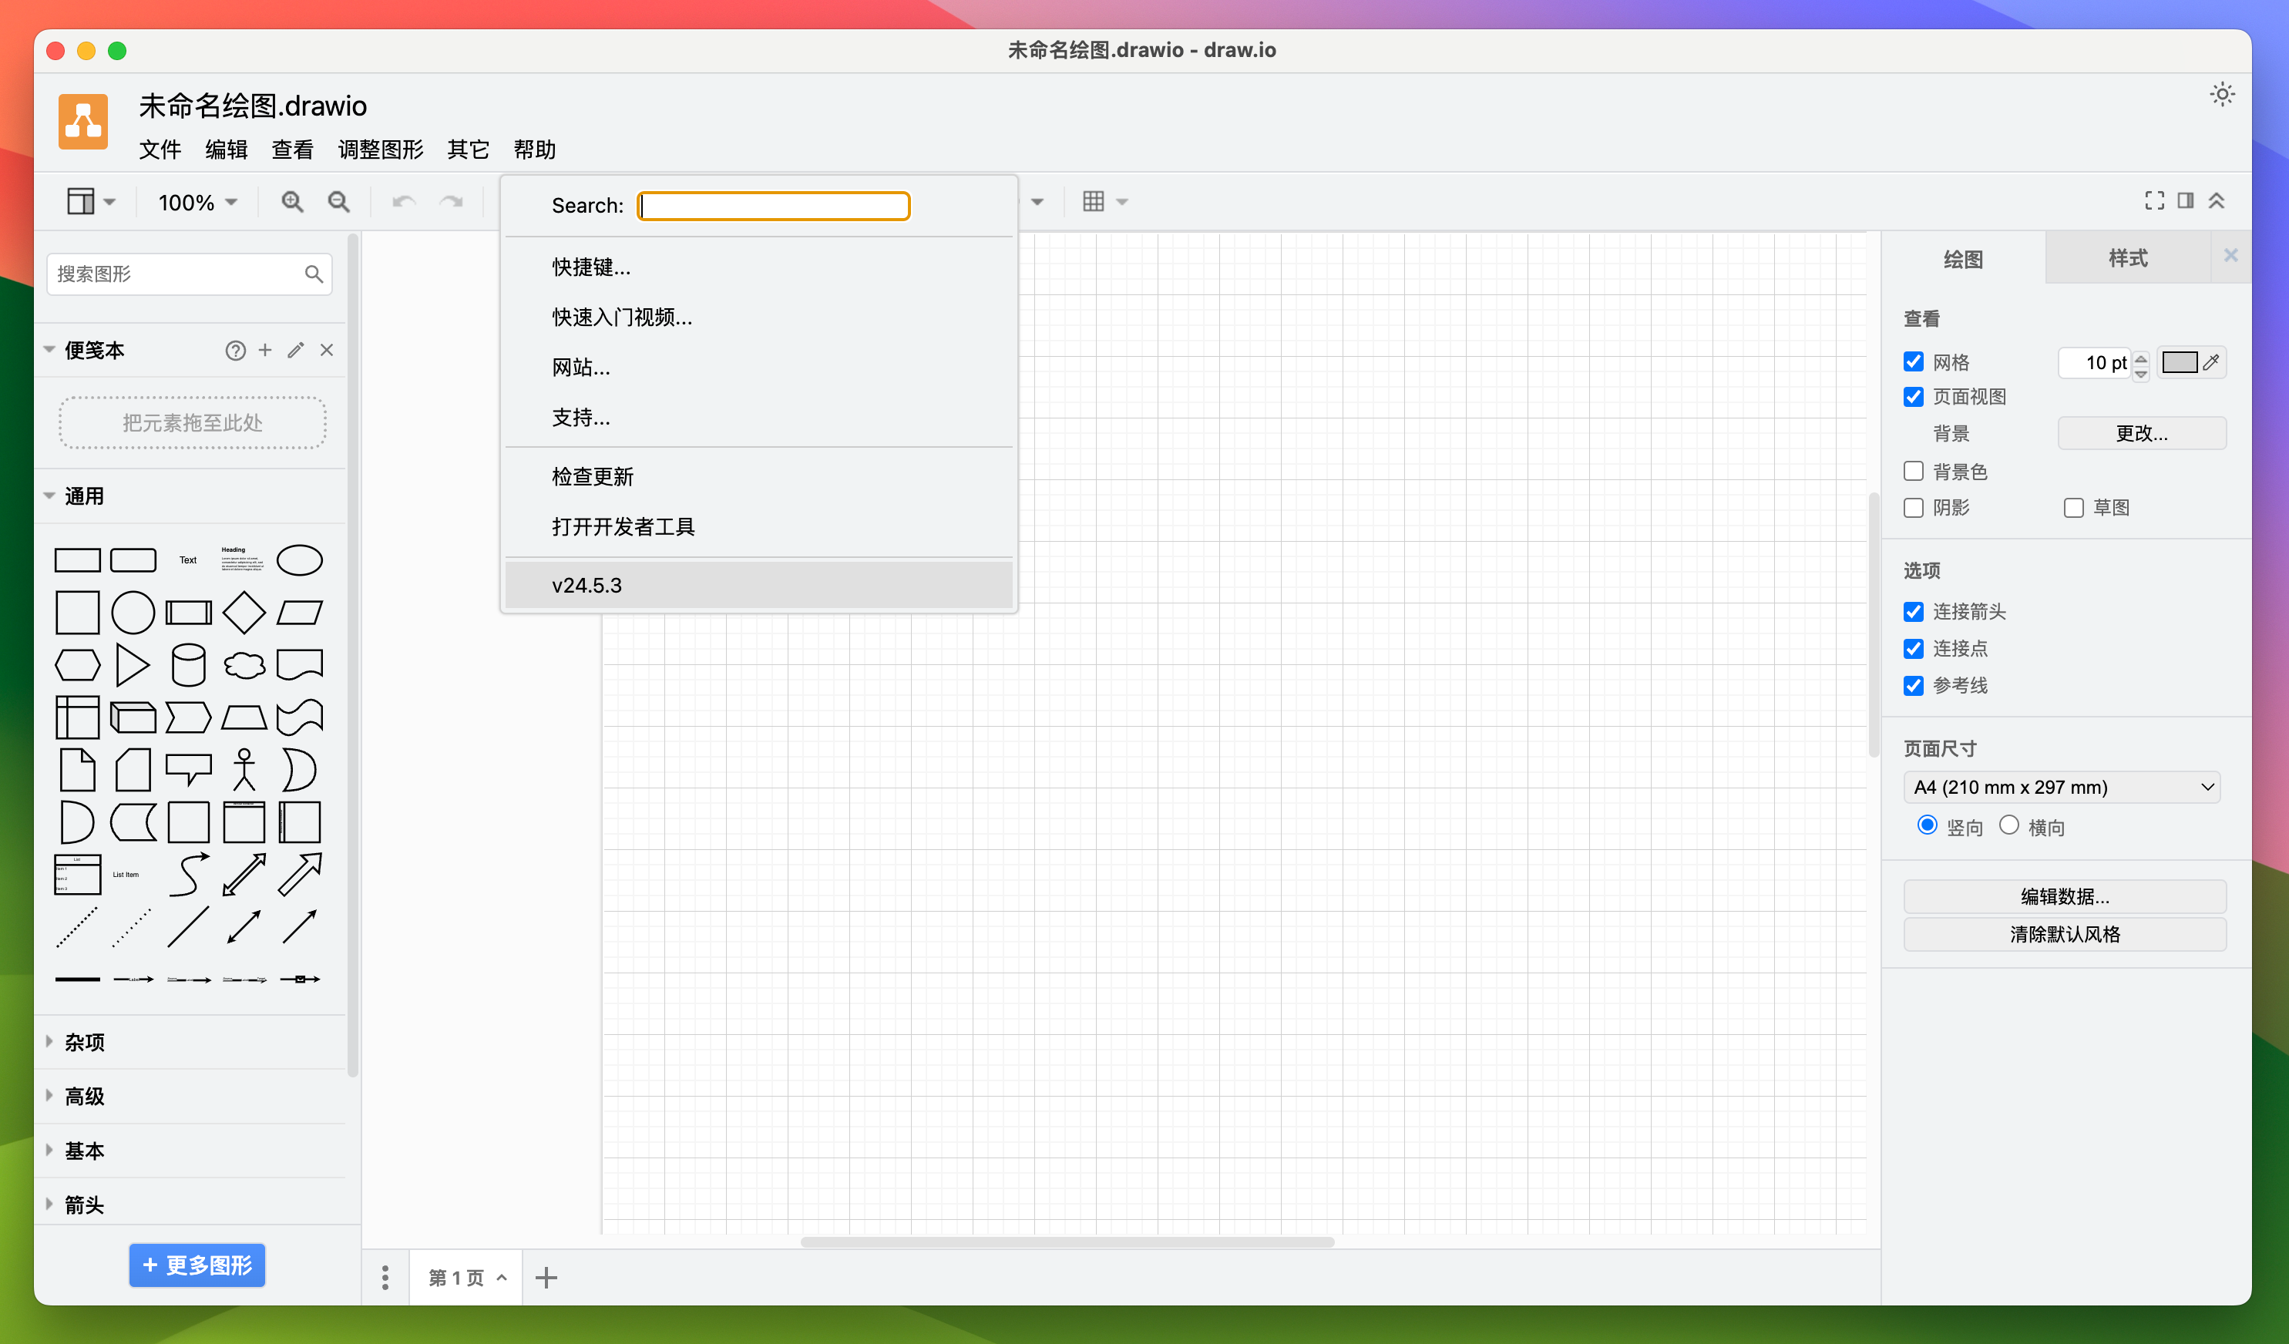Open the 编辑 menu
Screen dimensions: 2289x1344
[226, 149]
